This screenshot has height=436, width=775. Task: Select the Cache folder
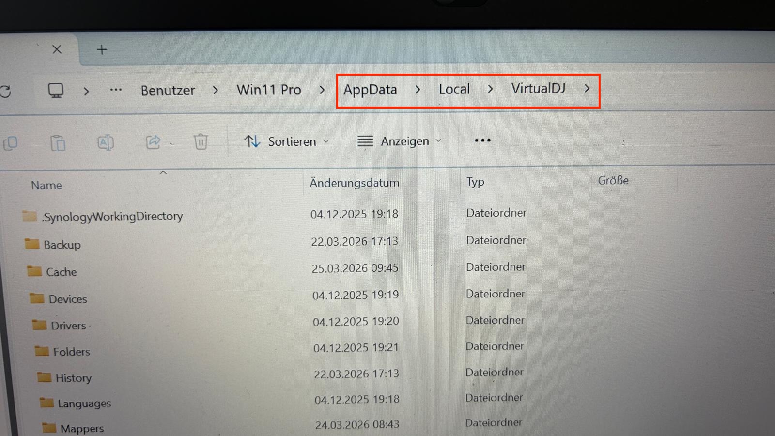tap(61, 272)
